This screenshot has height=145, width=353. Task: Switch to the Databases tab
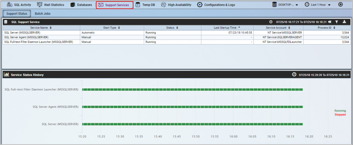coord(81,5)
